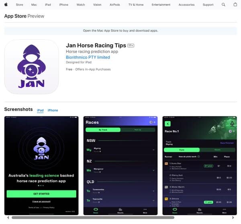This screenshot has width=241, height=224.
Task: Click Terms of Use link in screenshot
Action: tap(34, 208)
